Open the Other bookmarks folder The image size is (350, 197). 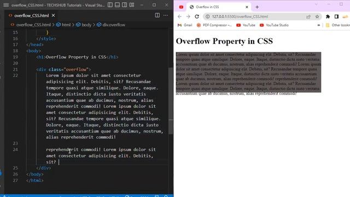coord(337,25)
